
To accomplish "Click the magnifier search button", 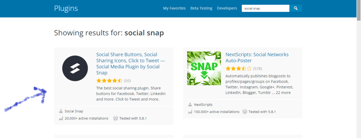I will (296, 8).
